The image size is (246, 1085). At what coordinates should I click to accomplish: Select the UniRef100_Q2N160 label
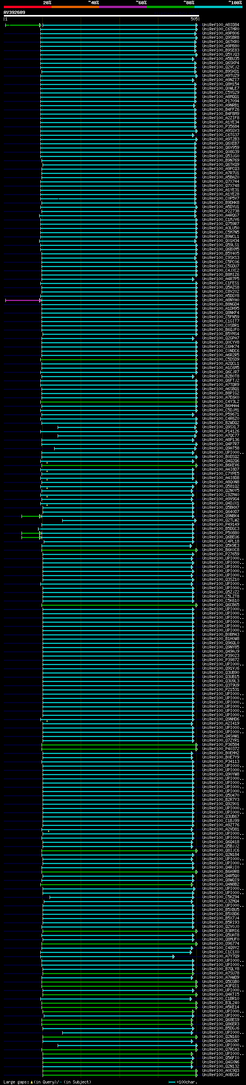221,1037
